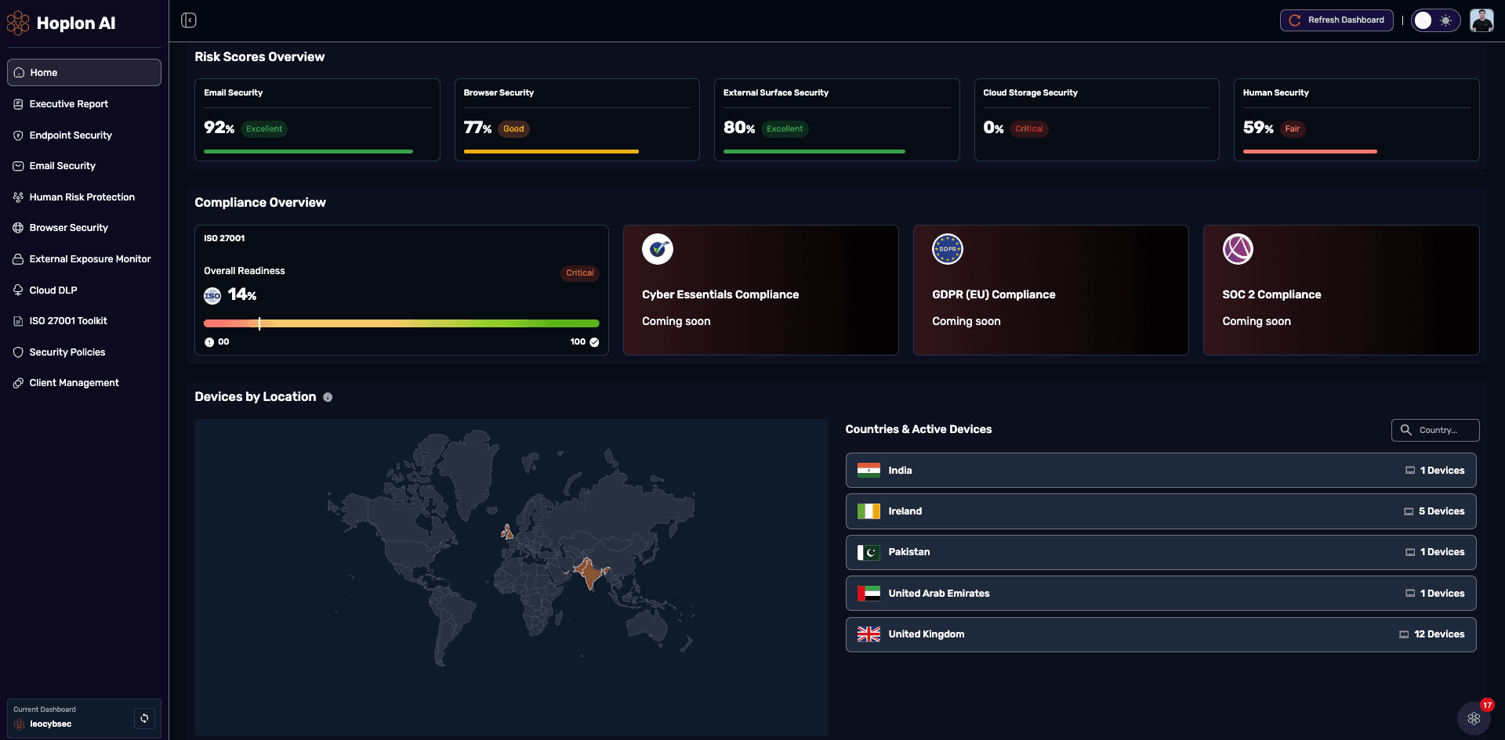Go to Endpoint Security page
The height and width of the screenshot is (740, 1505).
click(71, 135)
